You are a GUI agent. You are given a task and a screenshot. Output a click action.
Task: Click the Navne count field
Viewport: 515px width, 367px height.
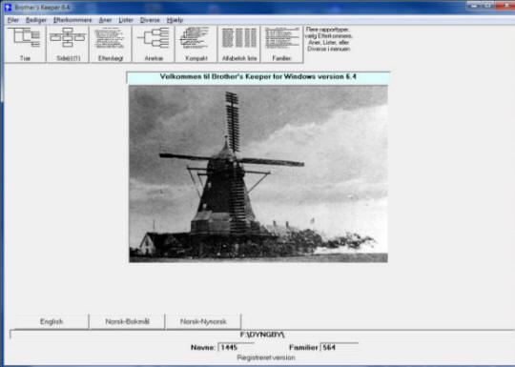tap(236, 347)
